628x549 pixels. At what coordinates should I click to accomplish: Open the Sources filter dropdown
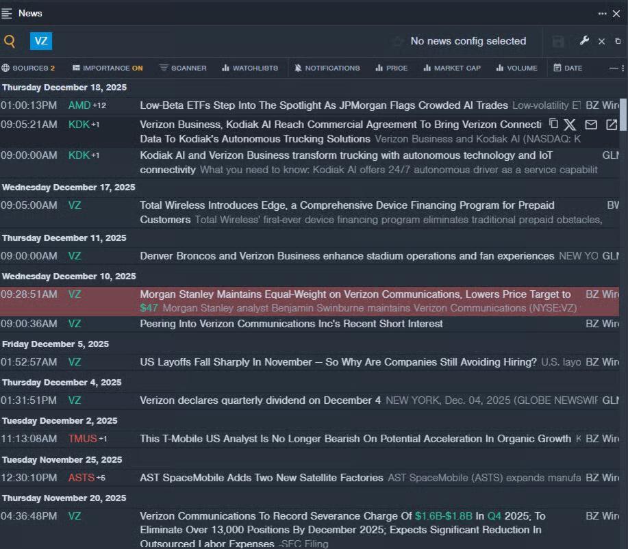coord(28,68)
